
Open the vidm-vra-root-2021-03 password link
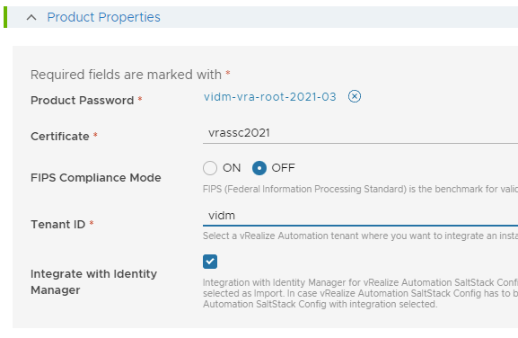[x=269, y=97]
